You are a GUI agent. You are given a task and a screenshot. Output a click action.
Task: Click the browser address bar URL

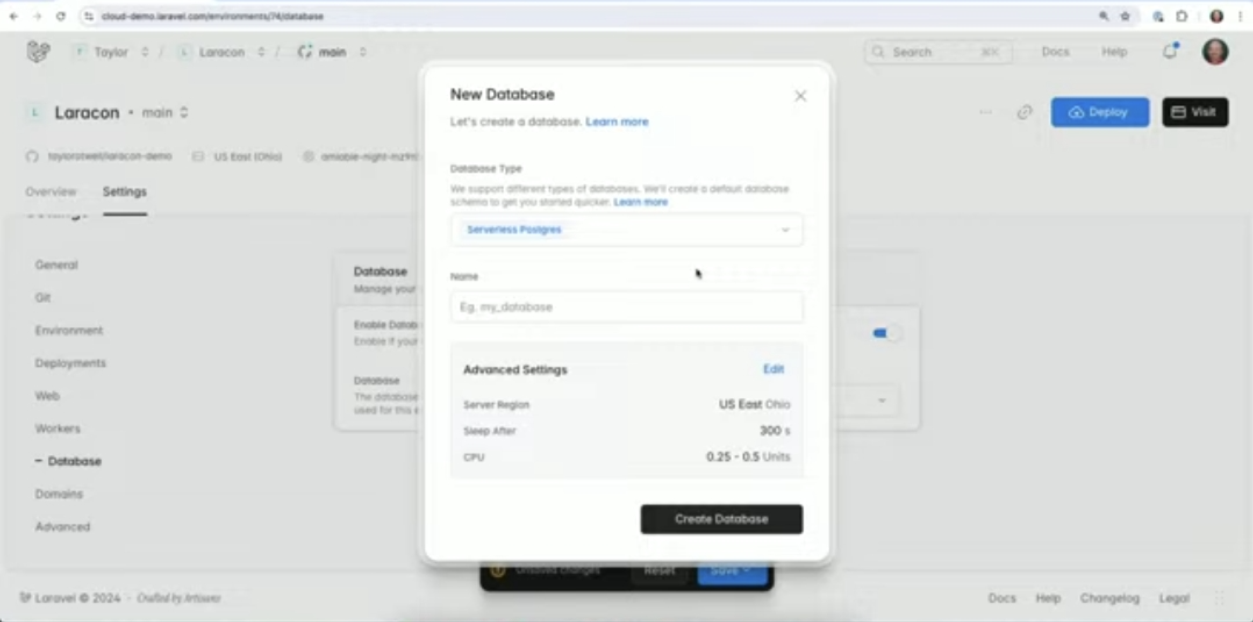click(212, 16)
